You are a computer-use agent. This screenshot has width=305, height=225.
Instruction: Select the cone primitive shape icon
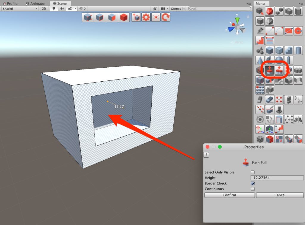pos(260,60)
